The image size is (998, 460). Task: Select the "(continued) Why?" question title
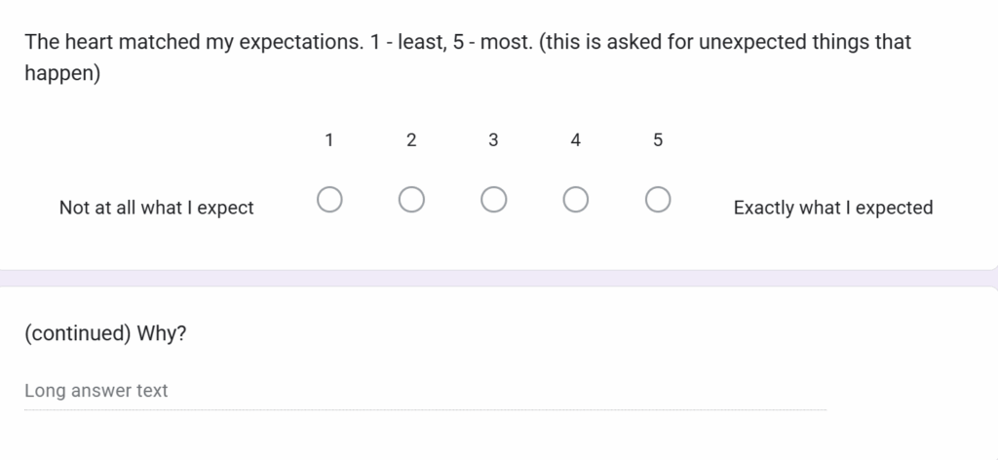pos(105,334)
